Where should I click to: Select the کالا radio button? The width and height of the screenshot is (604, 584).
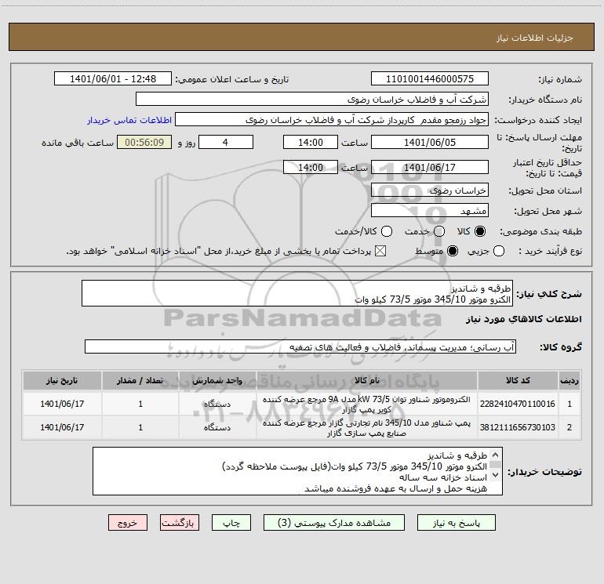(x=479, y=231)
